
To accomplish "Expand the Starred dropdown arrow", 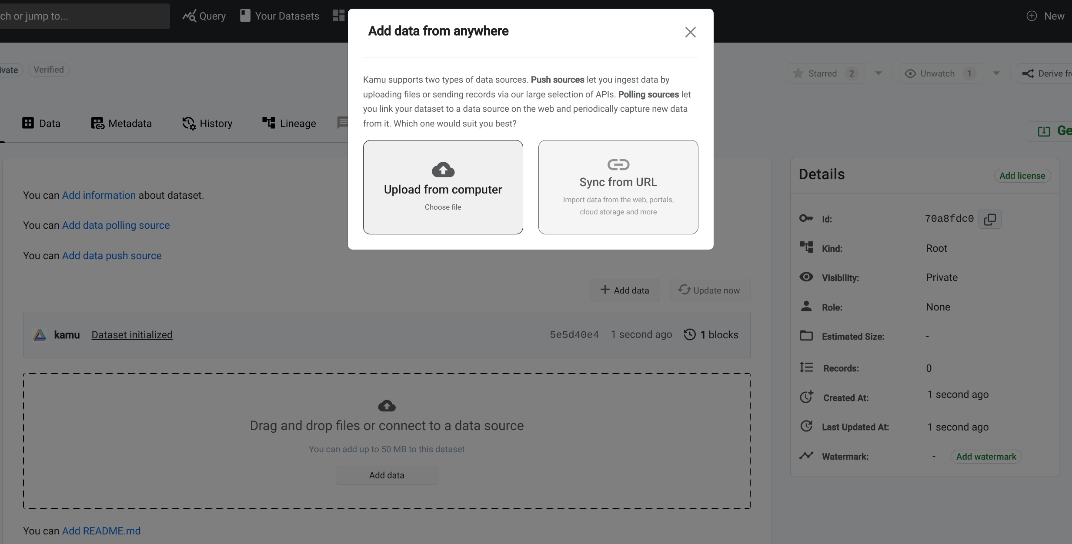I will point(878,73).
